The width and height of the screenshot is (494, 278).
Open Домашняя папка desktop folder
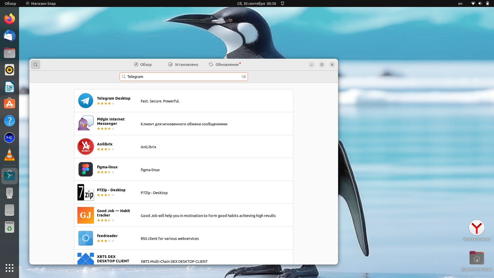[477, 261]
